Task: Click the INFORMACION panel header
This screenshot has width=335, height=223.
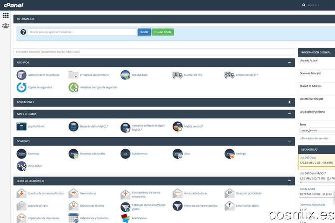Action: point(174,19)
